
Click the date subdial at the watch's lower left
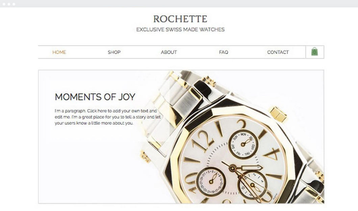pyautogui.click(x=211, y=182)
